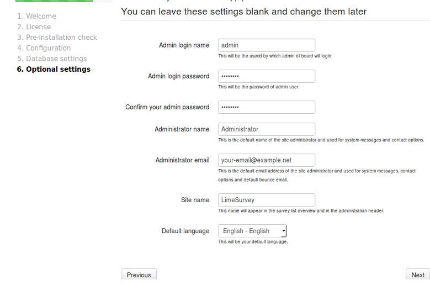Open the Database settings step

point(52,59)
